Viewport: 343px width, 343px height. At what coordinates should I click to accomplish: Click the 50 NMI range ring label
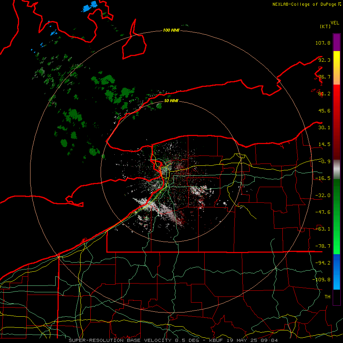coord(171,101)
